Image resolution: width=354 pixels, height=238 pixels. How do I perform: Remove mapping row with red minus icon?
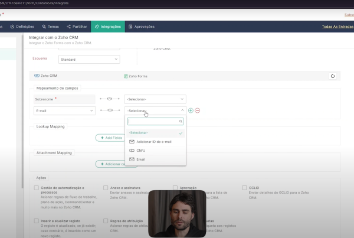pos(198,110)
